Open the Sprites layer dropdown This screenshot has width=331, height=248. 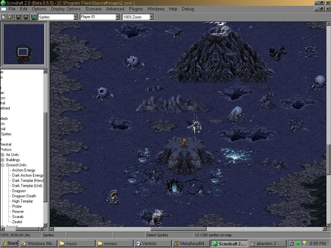(x=76, y=17)
